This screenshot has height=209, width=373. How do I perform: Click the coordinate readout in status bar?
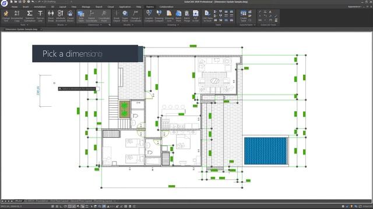12,207
